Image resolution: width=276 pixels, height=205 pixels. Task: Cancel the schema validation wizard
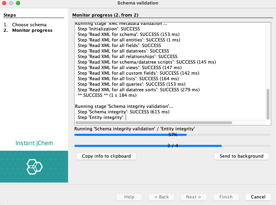pos(258,197)
